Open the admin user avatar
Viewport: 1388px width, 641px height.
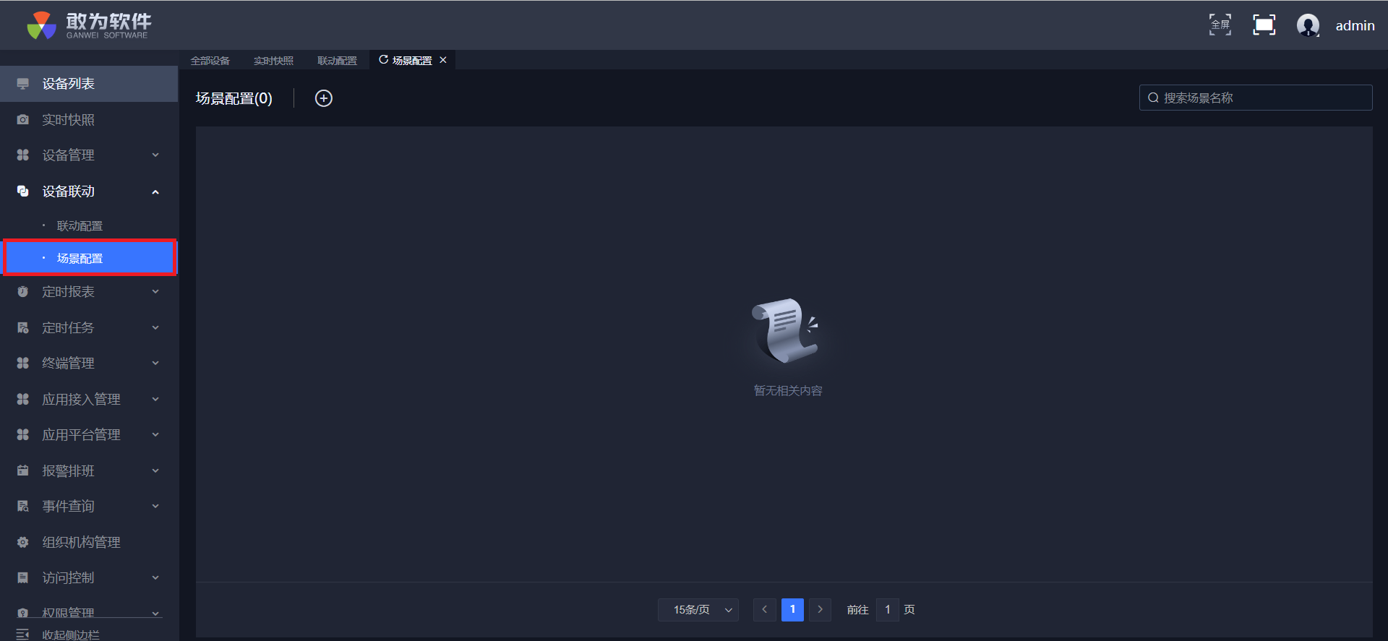(x=1308, y=25)
